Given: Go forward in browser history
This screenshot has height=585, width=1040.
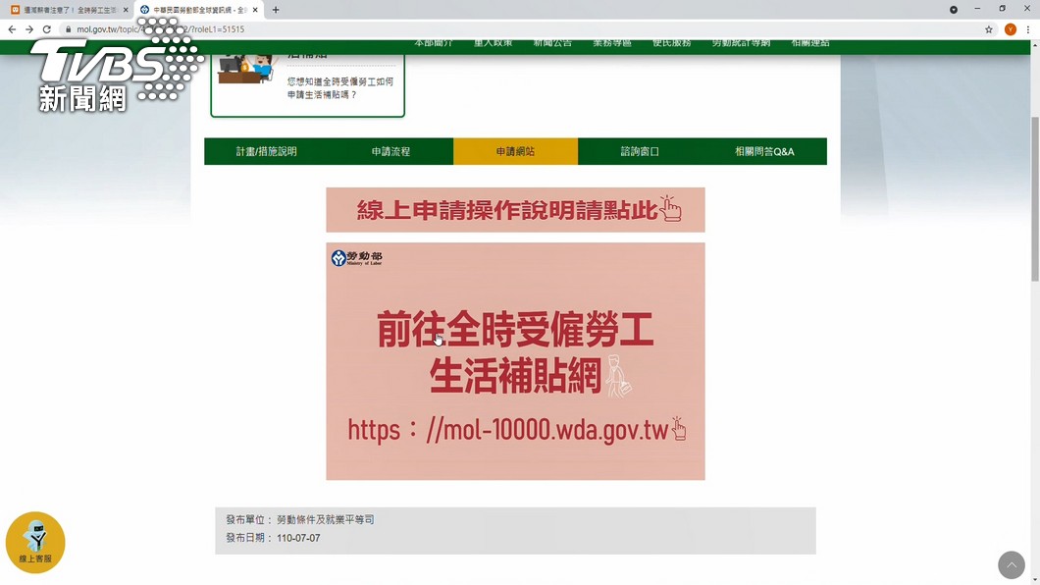Looking at the screenshot, I should [29, 29].
